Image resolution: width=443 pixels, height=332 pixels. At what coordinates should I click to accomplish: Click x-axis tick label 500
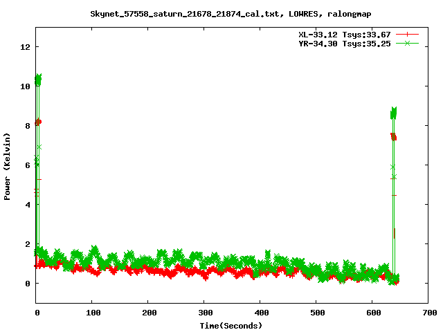pyautogui.click(x=318, y=313)
